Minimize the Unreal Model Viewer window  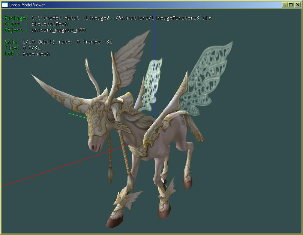click(285, 5)
